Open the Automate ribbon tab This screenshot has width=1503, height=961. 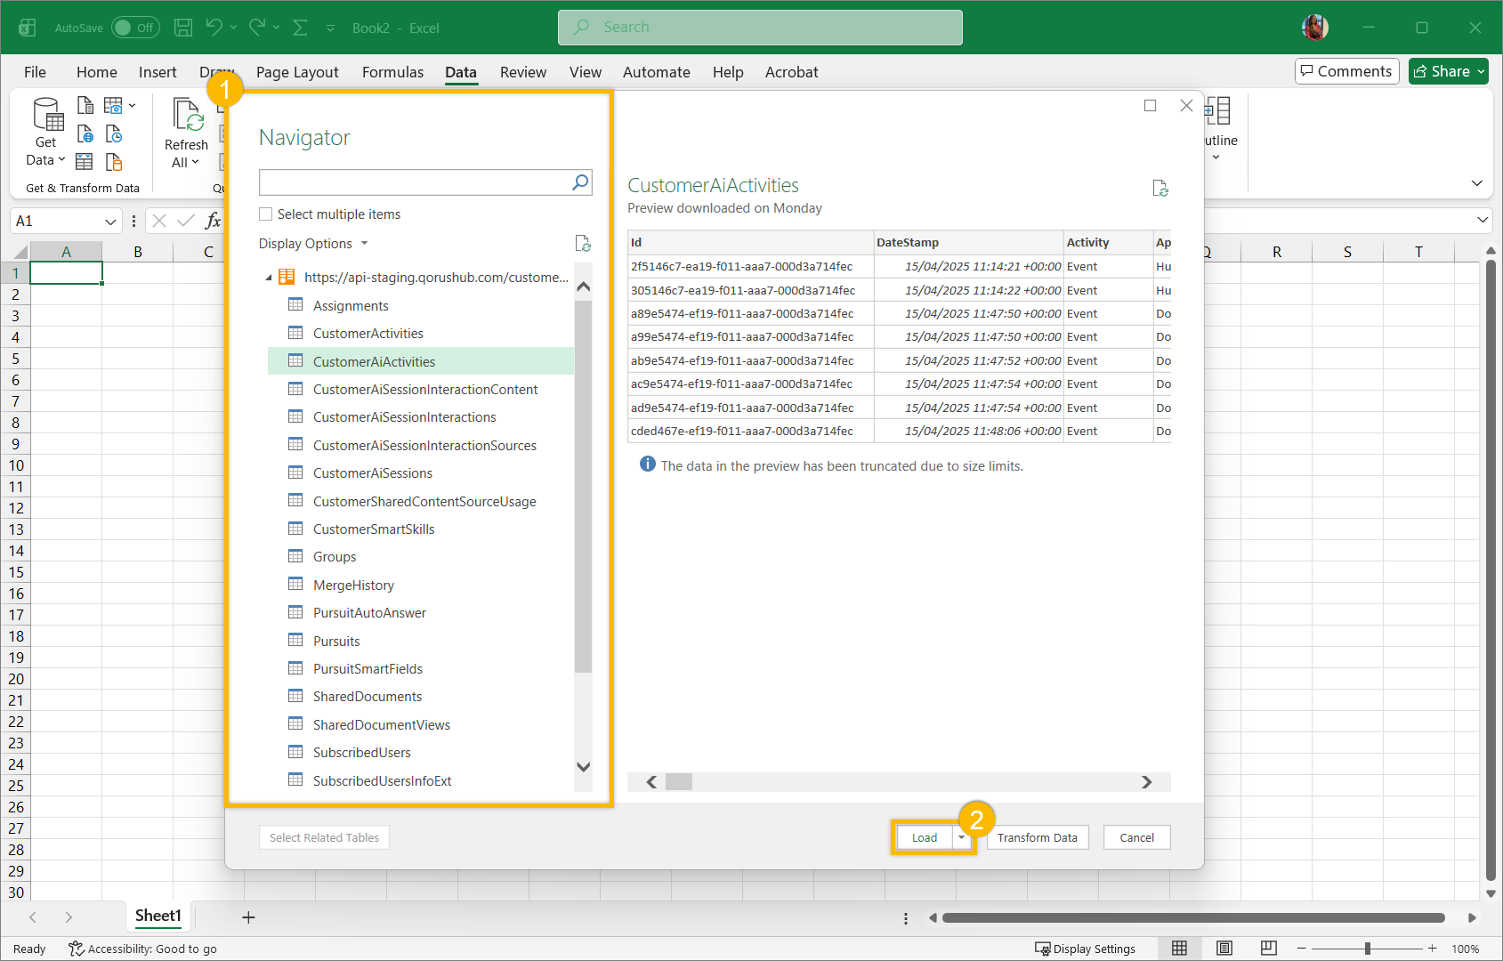656,72
